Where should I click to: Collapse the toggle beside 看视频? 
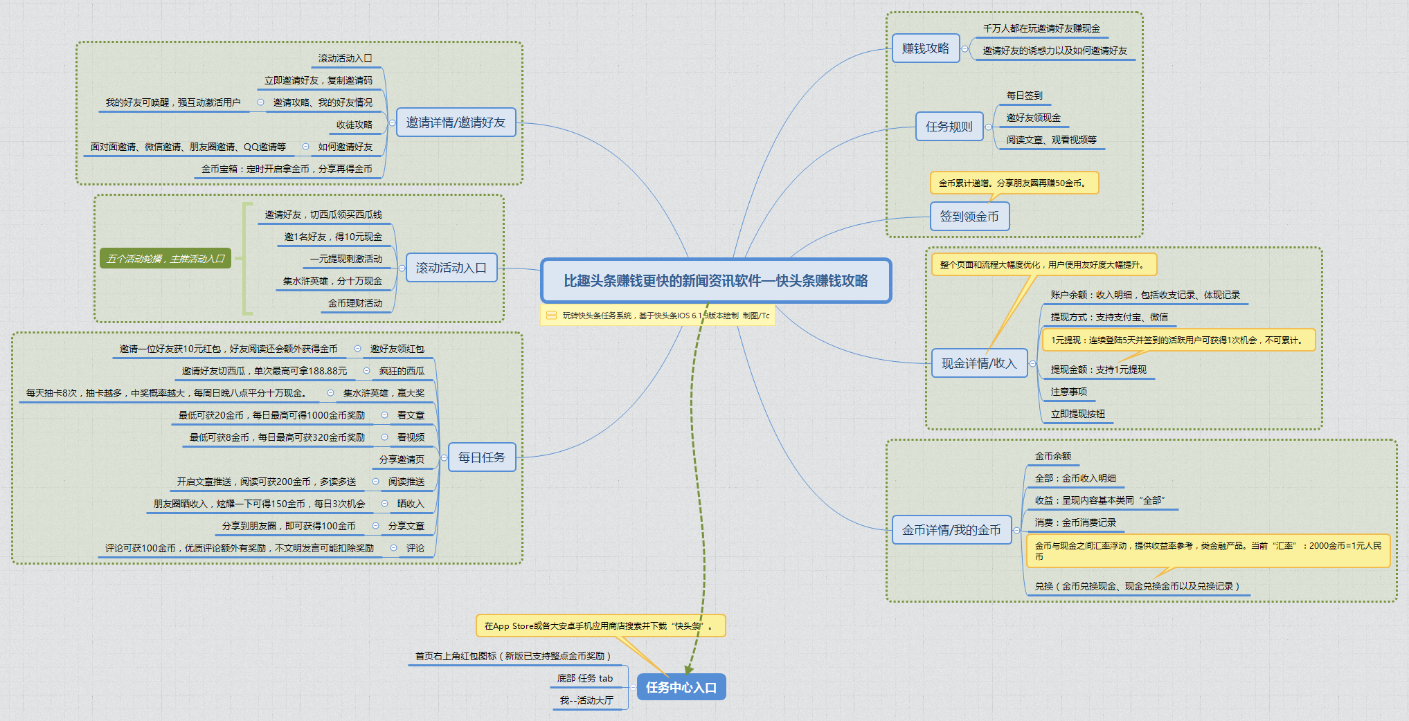tap(384, 437)
